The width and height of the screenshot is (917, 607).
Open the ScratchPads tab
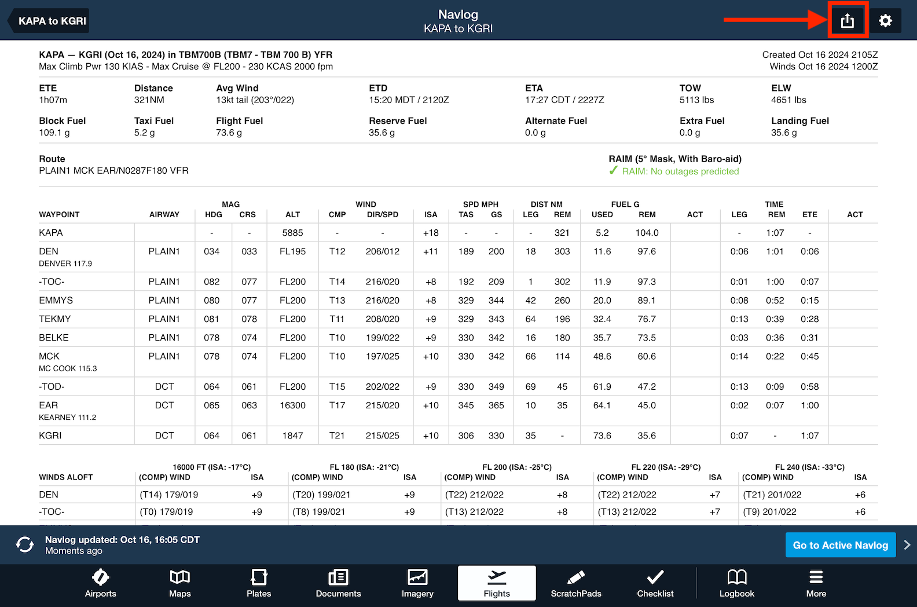tap(576, 583)
